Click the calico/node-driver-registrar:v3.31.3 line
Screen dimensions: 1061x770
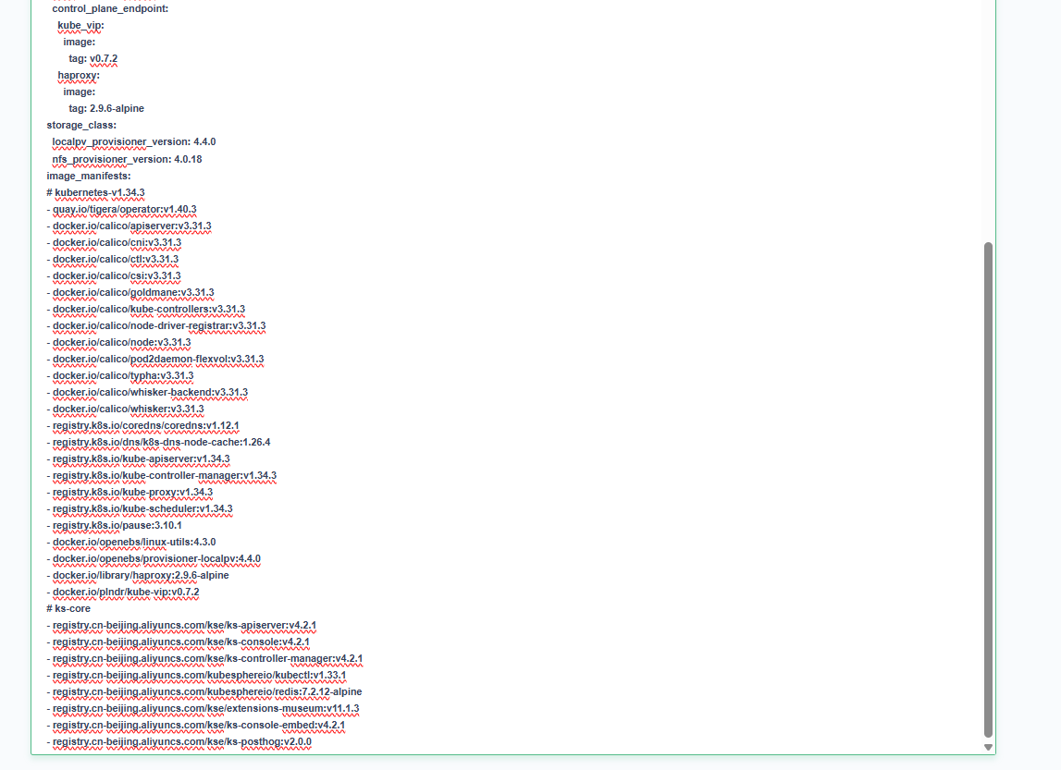pyautogui.click(x=158, y=325)
